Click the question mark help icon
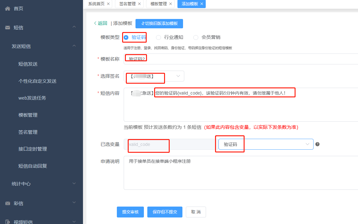 pyautogui.click(x=317, y=144)
